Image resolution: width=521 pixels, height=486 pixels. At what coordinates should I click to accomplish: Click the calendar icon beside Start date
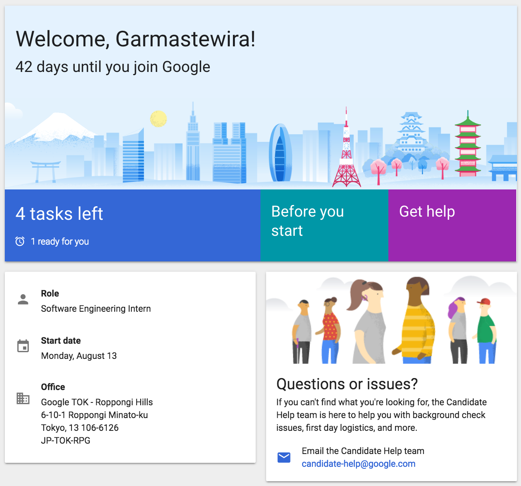(x=23, y=346)
